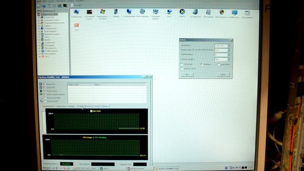The height and width of the screenshot is (171, 304).
Task: Click the blue Forward arrow in toolbar
Action: [44, 6]
